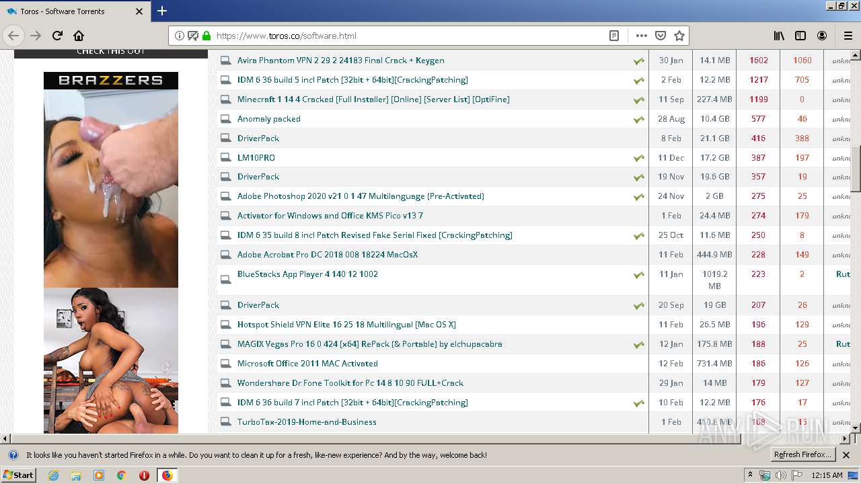Click the verified check beside BlueStacks App Player
Viewport: 861px width, 484px height.
pos(638,275)
